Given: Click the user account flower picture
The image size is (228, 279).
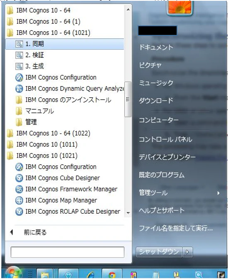Looking at the screenshot, I should pyautogui.click(x=180, y=8).
